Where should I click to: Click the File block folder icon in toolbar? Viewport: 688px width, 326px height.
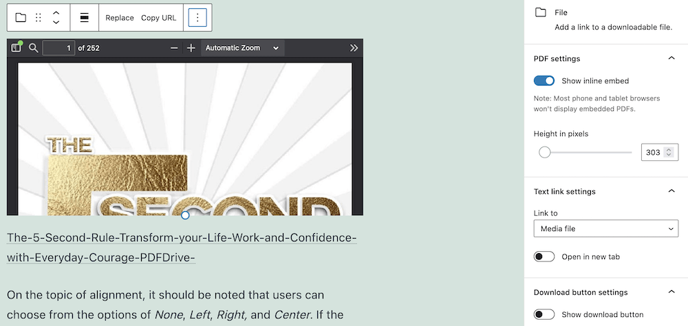pos(21,18)
